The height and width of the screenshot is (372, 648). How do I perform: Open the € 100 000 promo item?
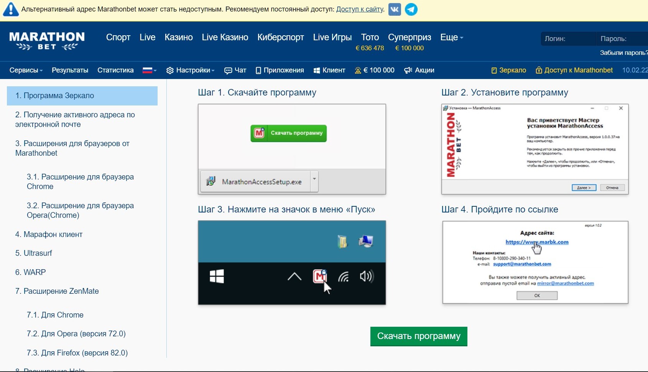pyautogui.click(x=375, y=70)
